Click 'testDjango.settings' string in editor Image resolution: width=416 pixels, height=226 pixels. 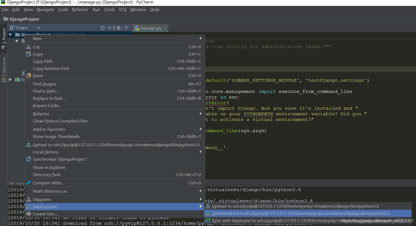[x=336, y=80]
